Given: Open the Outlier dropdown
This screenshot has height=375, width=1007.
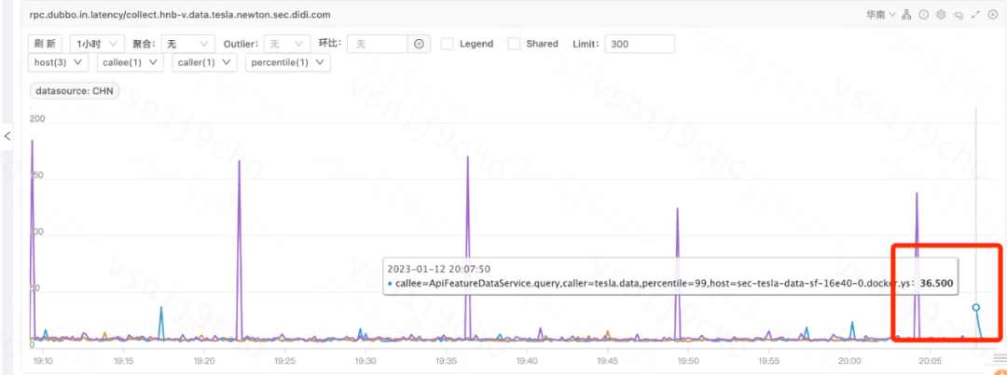Looking at the screenshot, I should [287, 44].
